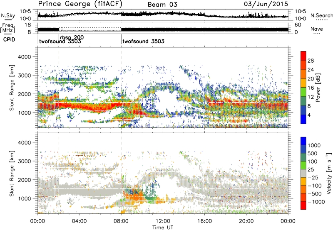
Task: Click the '-500' tick on the Velocity scale
Action: tap(314, 194)
